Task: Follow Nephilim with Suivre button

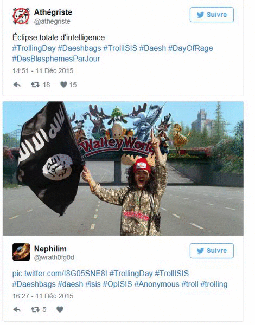Action: click(212, 251)
